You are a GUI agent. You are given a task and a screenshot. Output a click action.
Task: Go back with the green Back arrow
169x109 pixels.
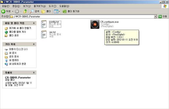[3, 11]
